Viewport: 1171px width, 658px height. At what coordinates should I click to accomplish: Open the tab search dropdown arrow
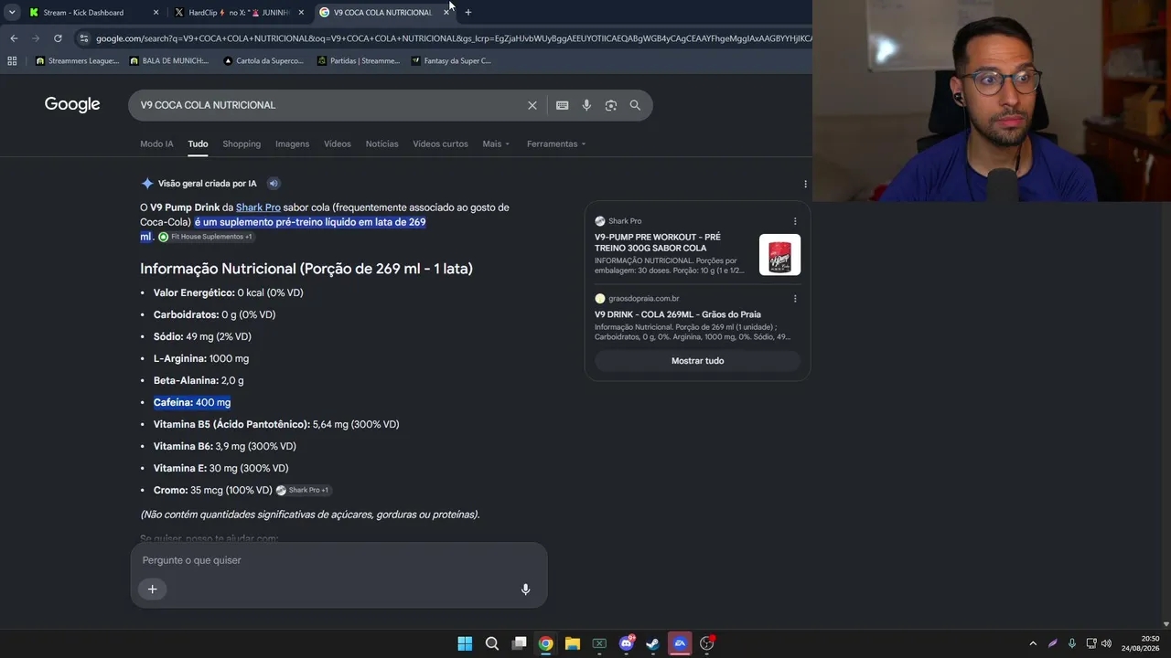[12, 13]
